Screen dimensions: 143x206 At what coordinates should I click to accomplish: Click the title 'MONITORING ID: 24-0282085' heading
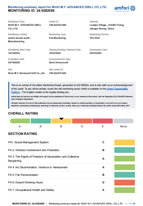(31, 11)
